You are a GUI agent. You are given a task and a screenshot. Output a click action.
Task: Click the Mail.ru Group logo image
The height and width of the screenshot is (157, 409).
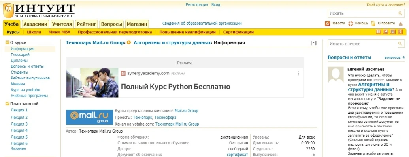(89, 117)
